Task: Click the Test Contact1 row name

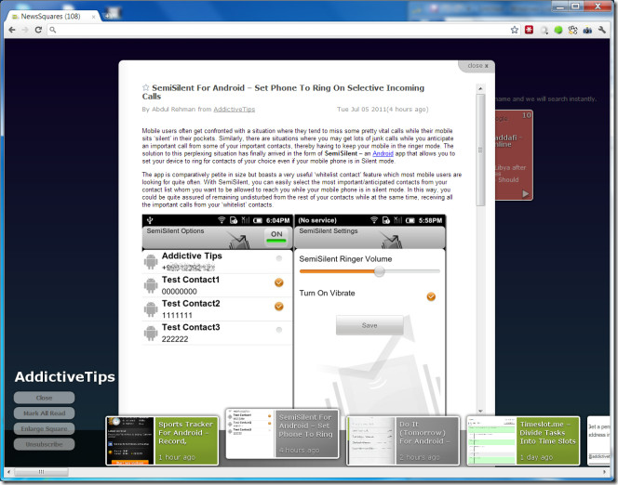Action: tap(191, 280)
